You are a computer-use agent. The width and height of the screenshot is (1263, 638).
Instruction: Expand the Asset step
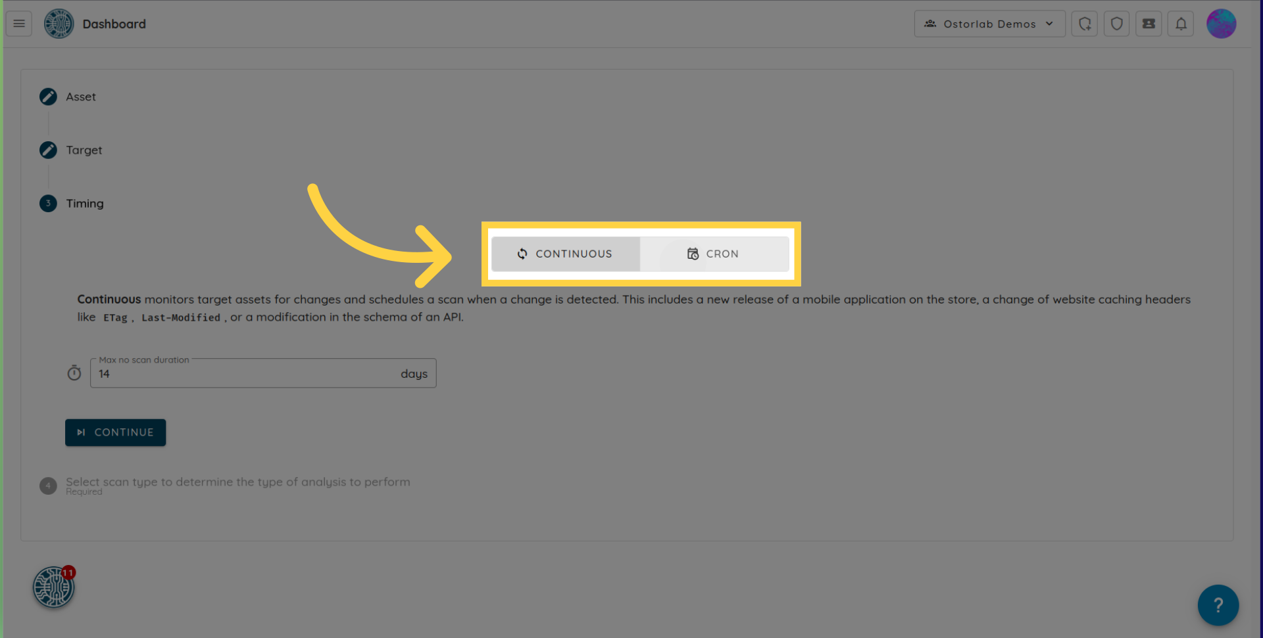click(80, 97)
